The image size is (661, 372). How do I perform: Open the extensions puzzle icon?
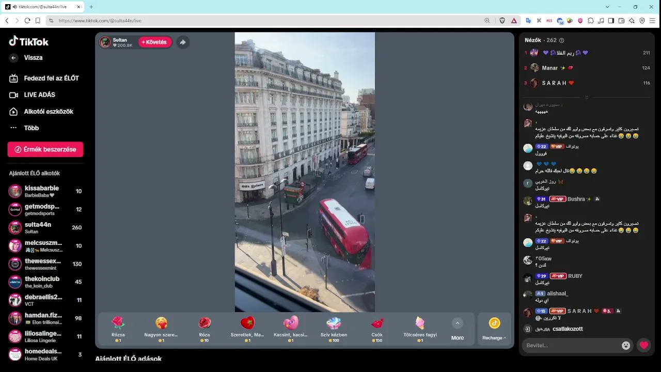pos(591,21)
